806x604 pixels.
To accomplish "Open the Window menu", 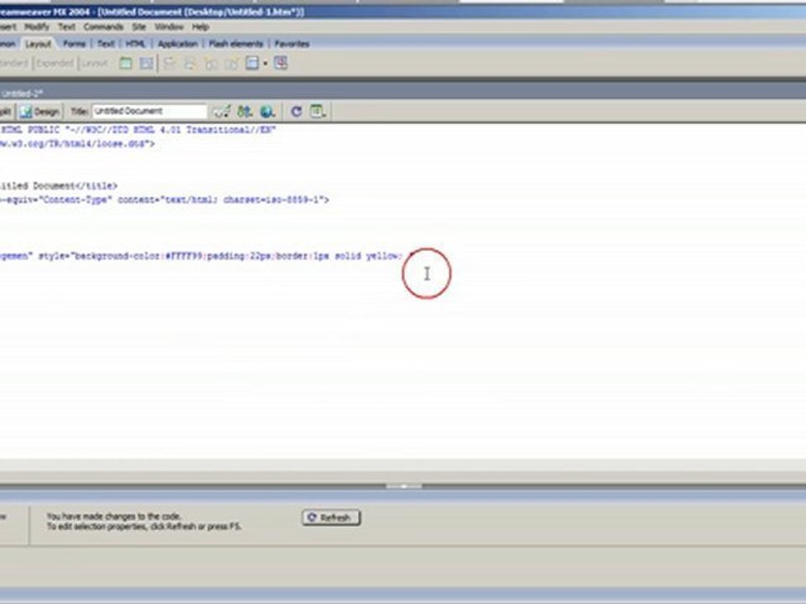I will pos(169,27).
